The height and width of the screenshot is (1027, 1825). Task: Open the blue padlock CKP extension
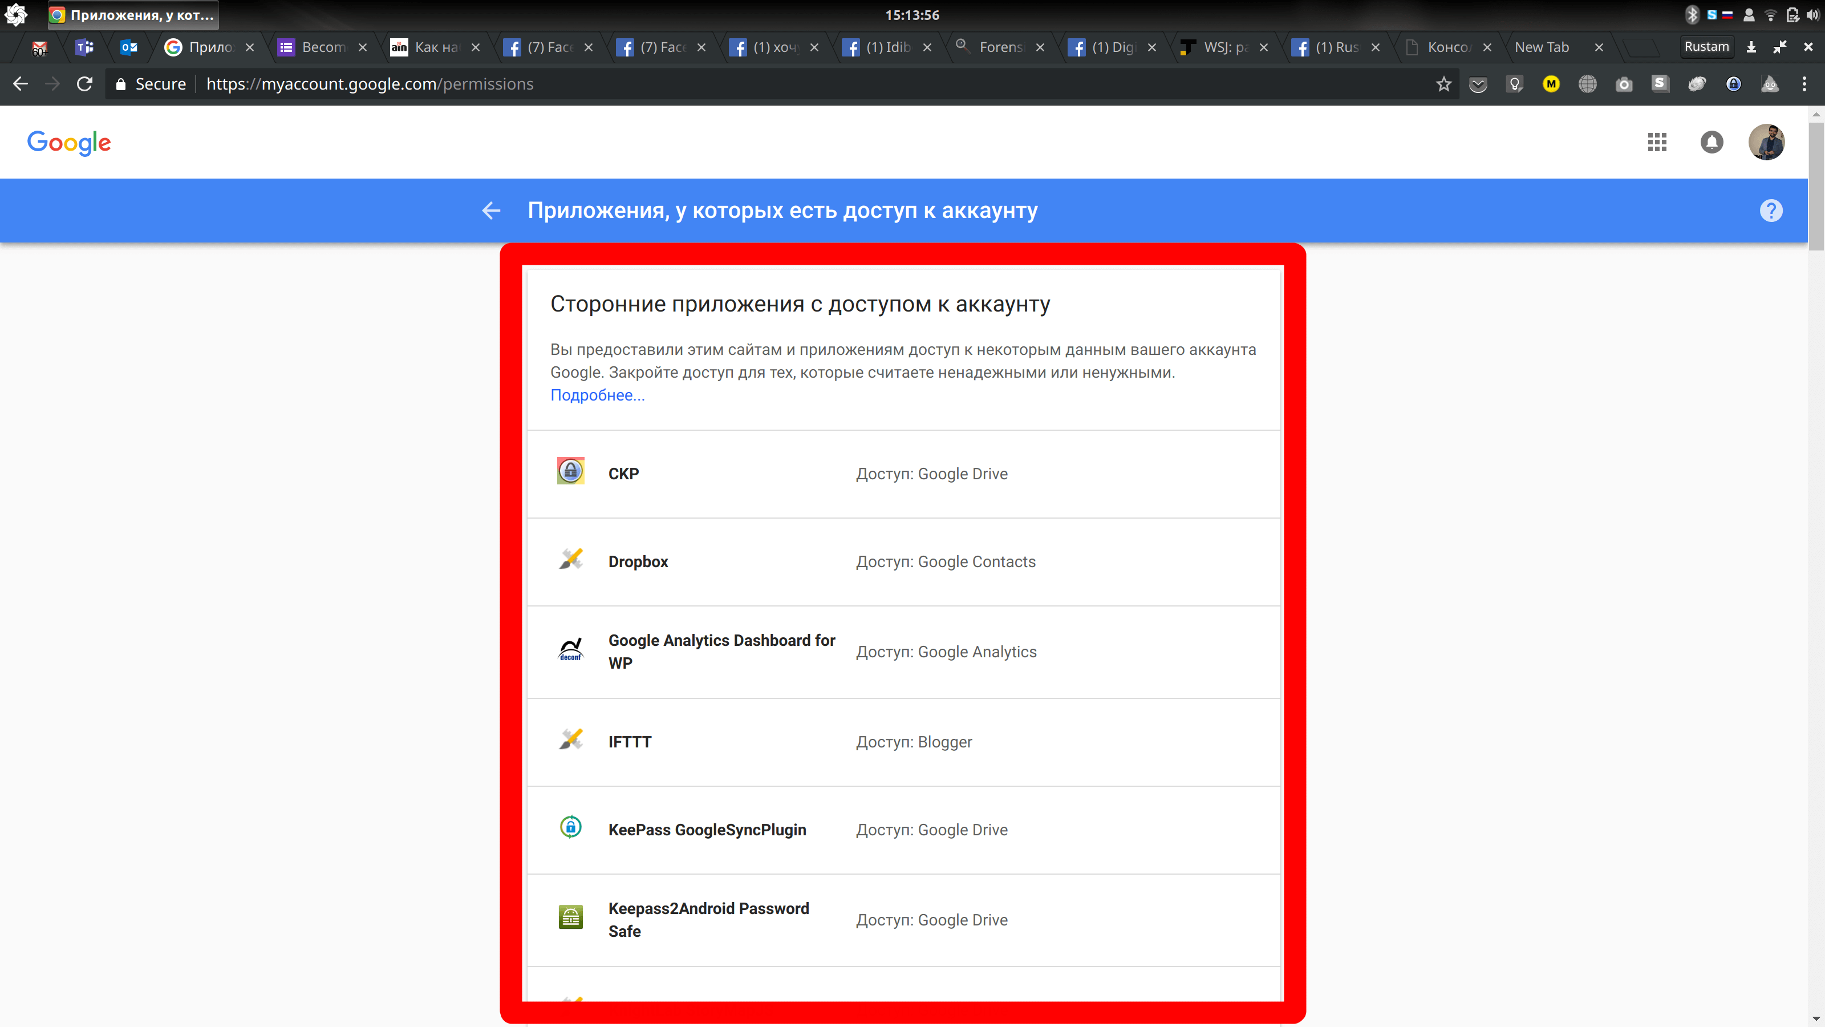pyautogui.click(x=1733, y=84)
